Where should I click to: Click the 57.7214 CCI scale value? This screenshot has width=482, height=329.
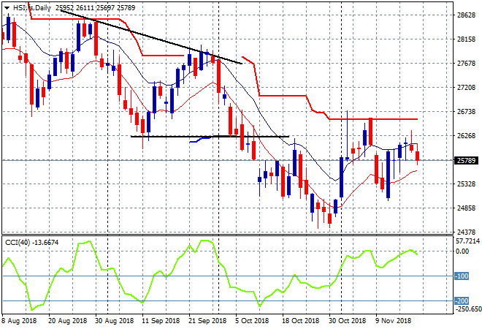[467, 241]
